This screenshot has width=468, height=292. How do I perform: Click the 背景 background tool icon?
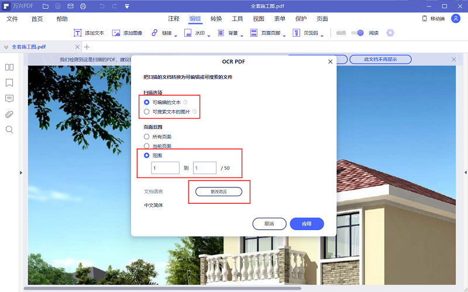221,33
